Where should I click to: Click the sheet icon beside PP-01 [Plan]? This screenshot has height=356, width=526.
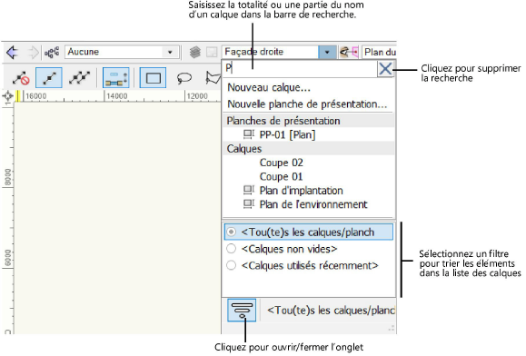(249, 134)
